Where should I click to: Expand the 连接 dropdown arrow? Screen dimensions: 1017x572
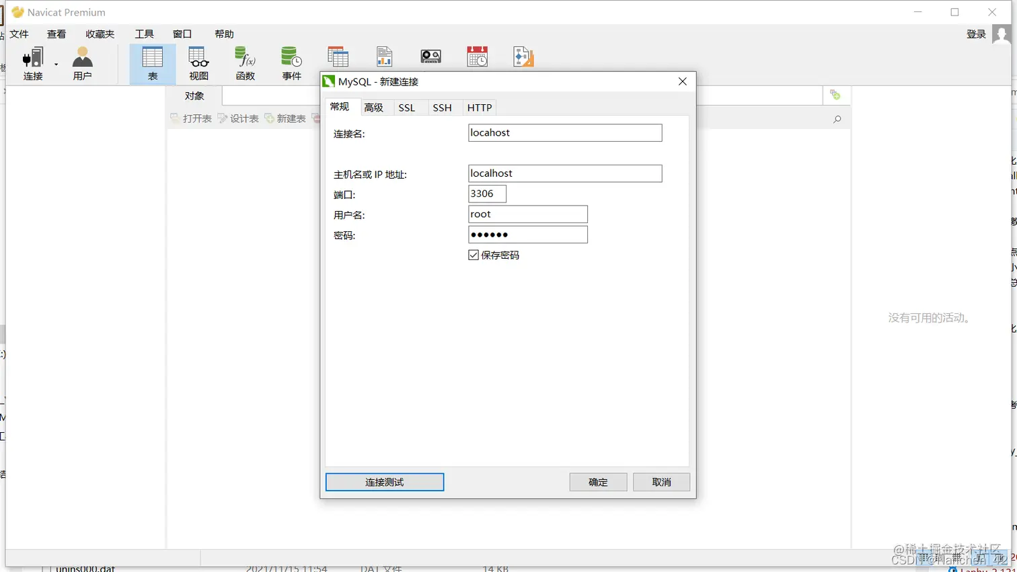coord(57,65)
